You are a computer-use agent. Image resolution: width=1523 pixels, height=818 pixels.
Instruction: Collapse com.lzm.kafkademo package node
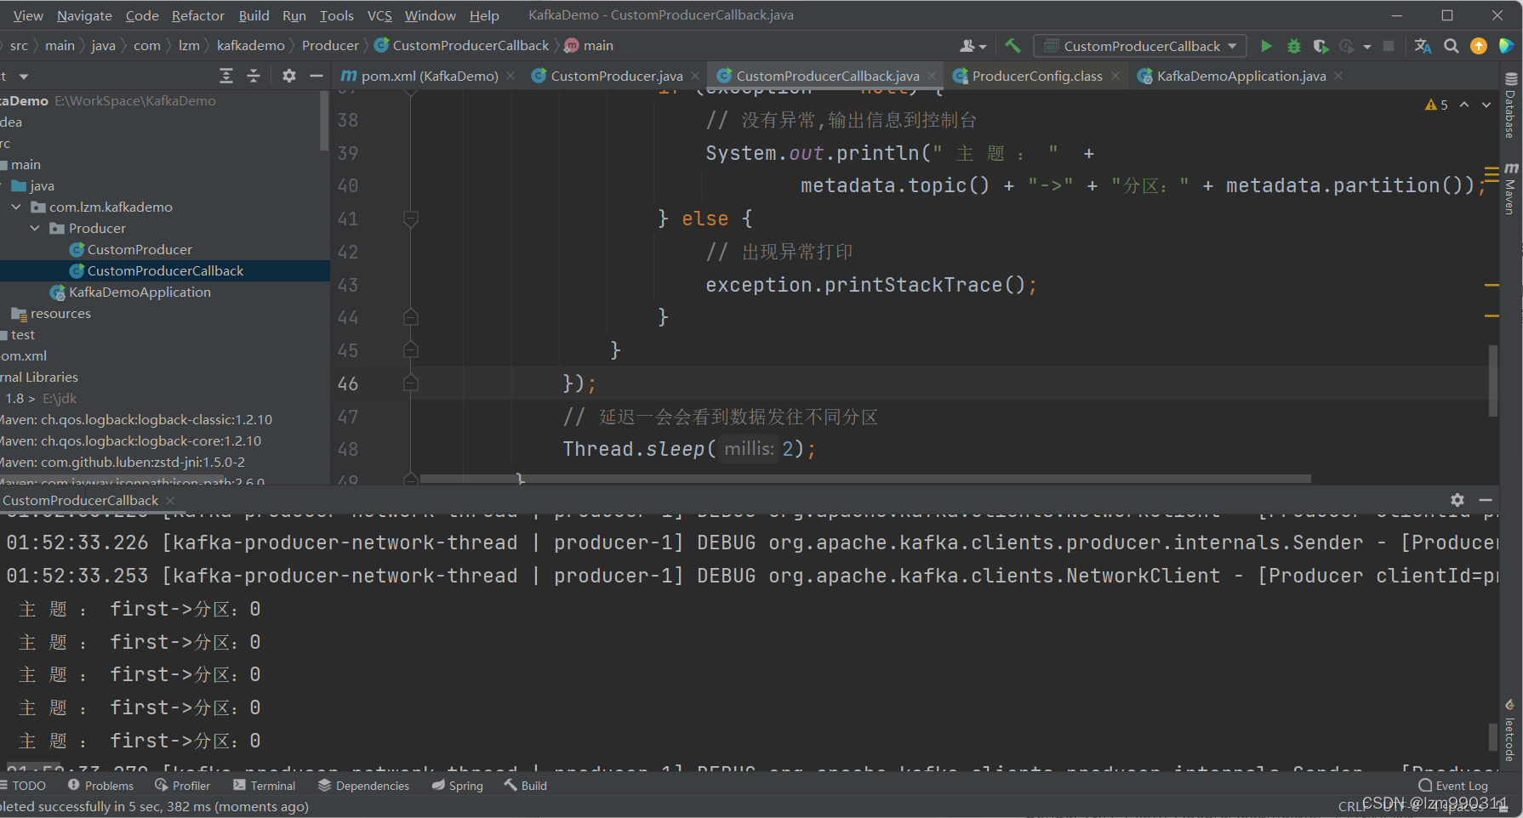(16, 207)
